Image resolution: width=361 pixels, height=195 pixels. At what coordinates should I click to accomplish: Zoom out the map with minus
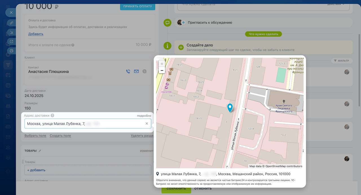point(162,70)
